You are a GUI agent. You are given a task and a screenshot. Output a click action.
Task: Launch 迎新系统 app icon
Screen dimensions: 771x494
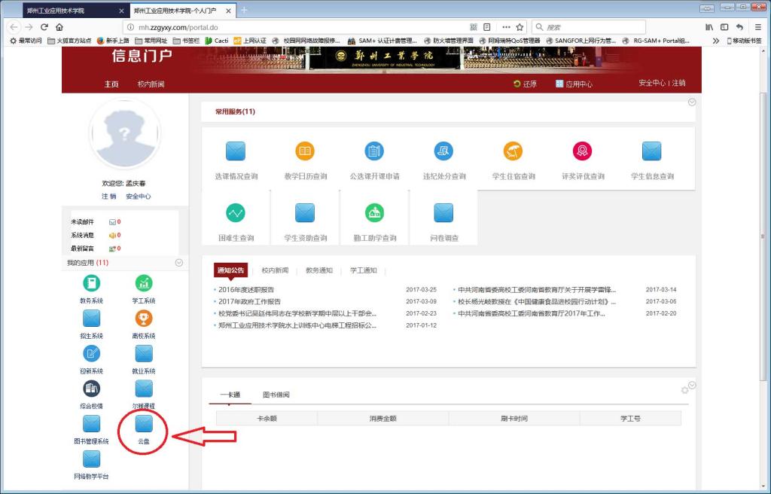(91, 353)
